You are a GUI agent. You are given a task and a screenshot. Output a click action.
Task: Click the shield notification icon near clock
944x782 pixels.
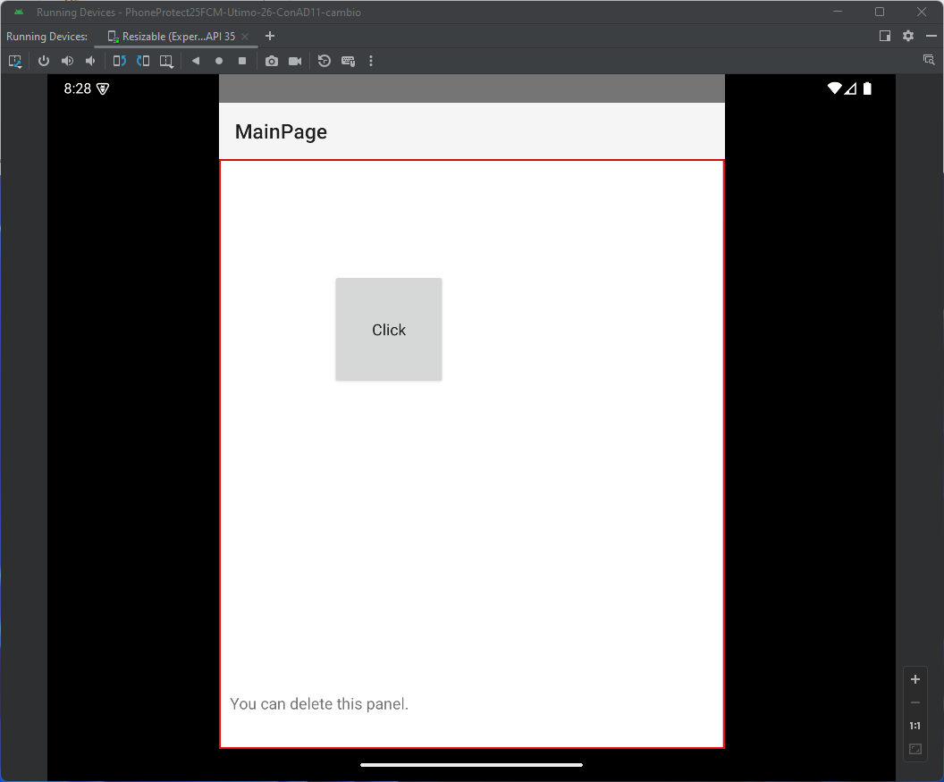tap(103, 89)
